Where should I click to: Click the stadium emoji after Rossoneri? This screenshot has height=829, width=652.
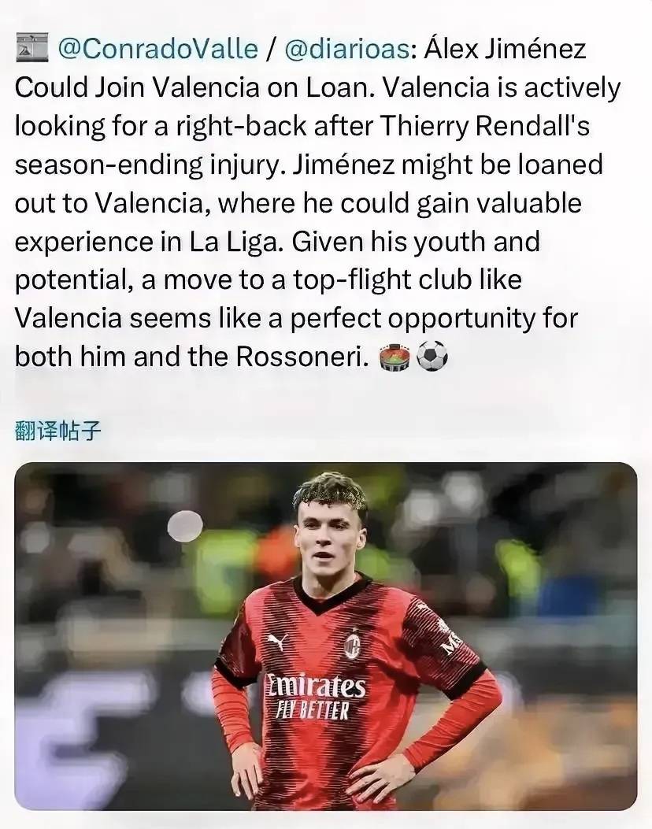pyautogui.click(x=394, y=357)
